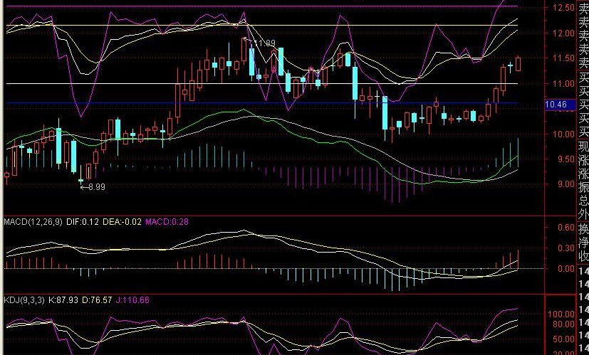Select the latest red candlestick at far right

pyautogui.click(x=518, y=64)
